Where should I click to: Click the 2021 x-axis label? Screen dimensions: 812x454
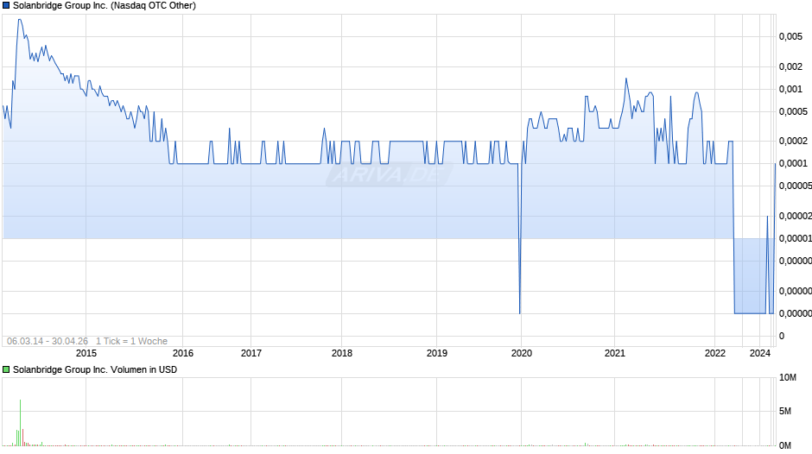pyautogui.click(x=615, y=353)
